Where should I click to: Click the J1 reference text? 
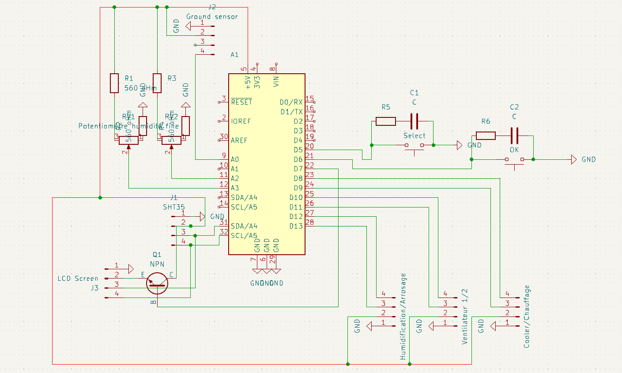coord(173,197)
